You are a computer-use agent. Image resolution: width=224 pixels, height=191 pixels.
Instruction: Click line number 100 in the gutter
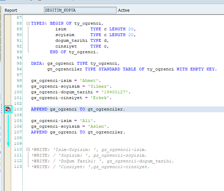coord(17,92)
